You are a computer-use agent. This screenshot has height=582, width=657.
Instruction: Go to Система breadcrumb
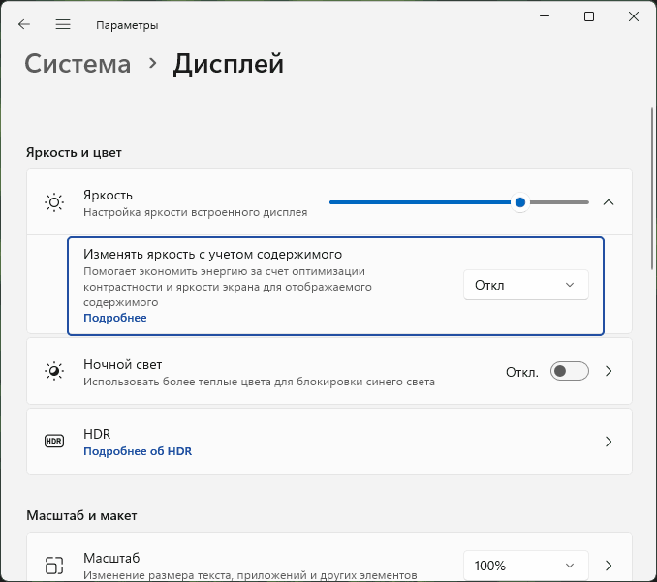pos(78,64)
